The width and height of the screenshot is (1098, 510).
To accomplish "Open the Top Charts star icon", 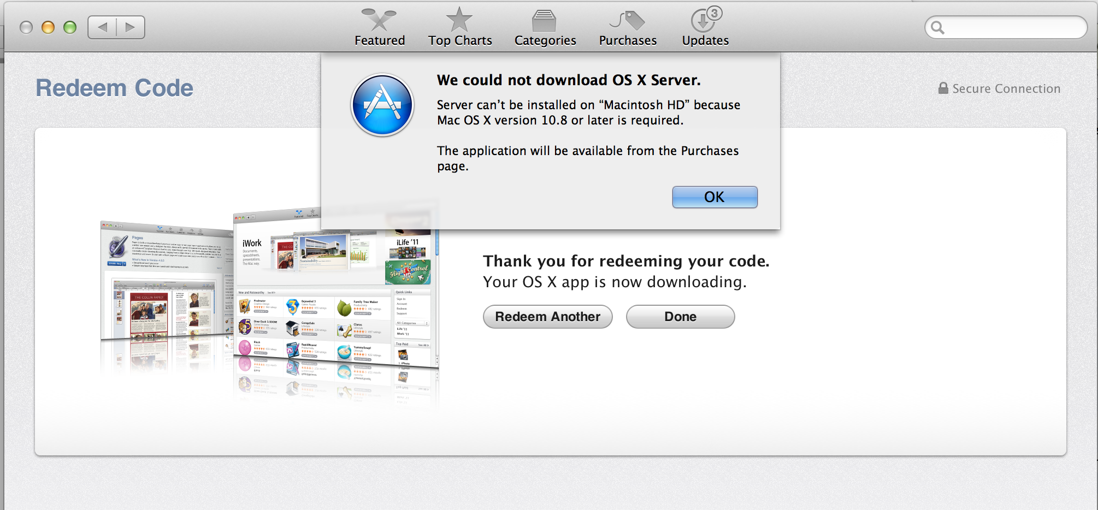I will tap(459, 19).
